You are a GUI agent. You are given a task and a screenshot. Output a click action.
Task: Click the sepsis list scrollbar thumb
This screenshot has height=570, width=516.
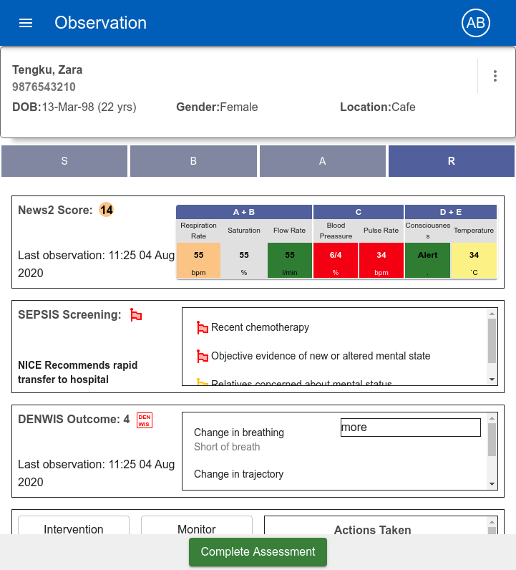pos(492,341)
